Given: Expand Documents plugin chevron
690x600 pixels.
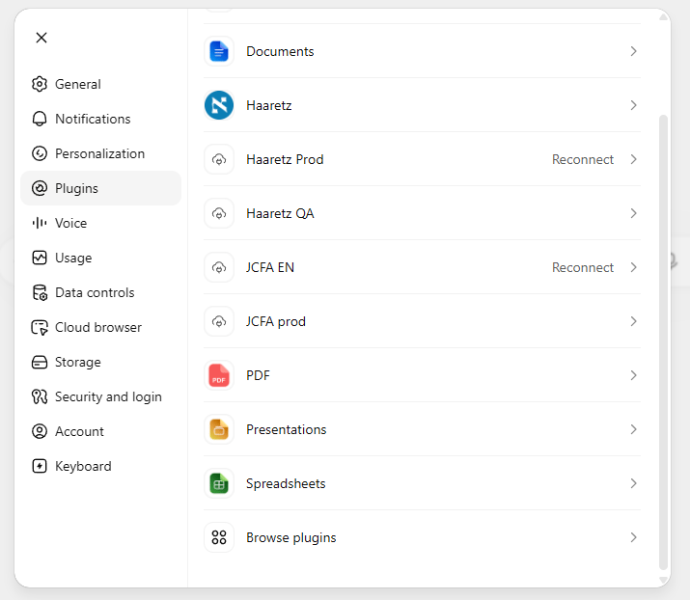Looking at the screenshot, I should point(633,51).
